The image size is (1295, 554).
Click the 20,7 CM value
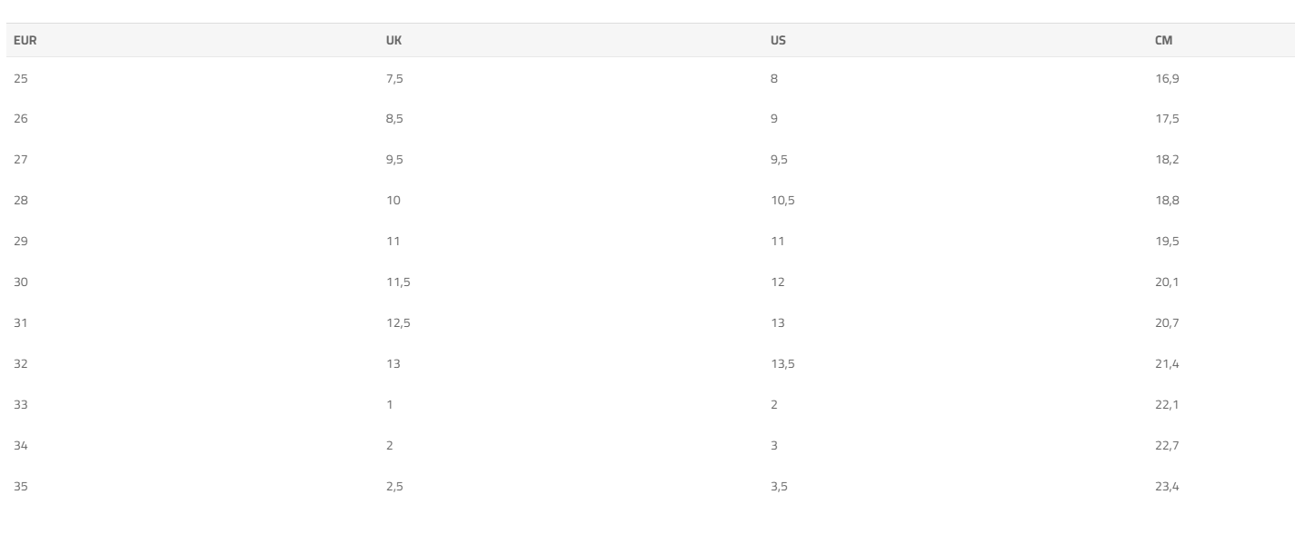1167,323
